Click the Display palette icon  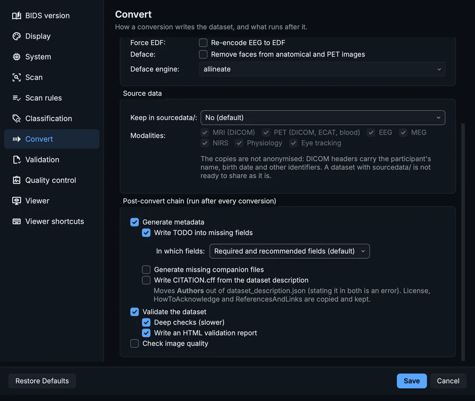[x=17, y=36]
